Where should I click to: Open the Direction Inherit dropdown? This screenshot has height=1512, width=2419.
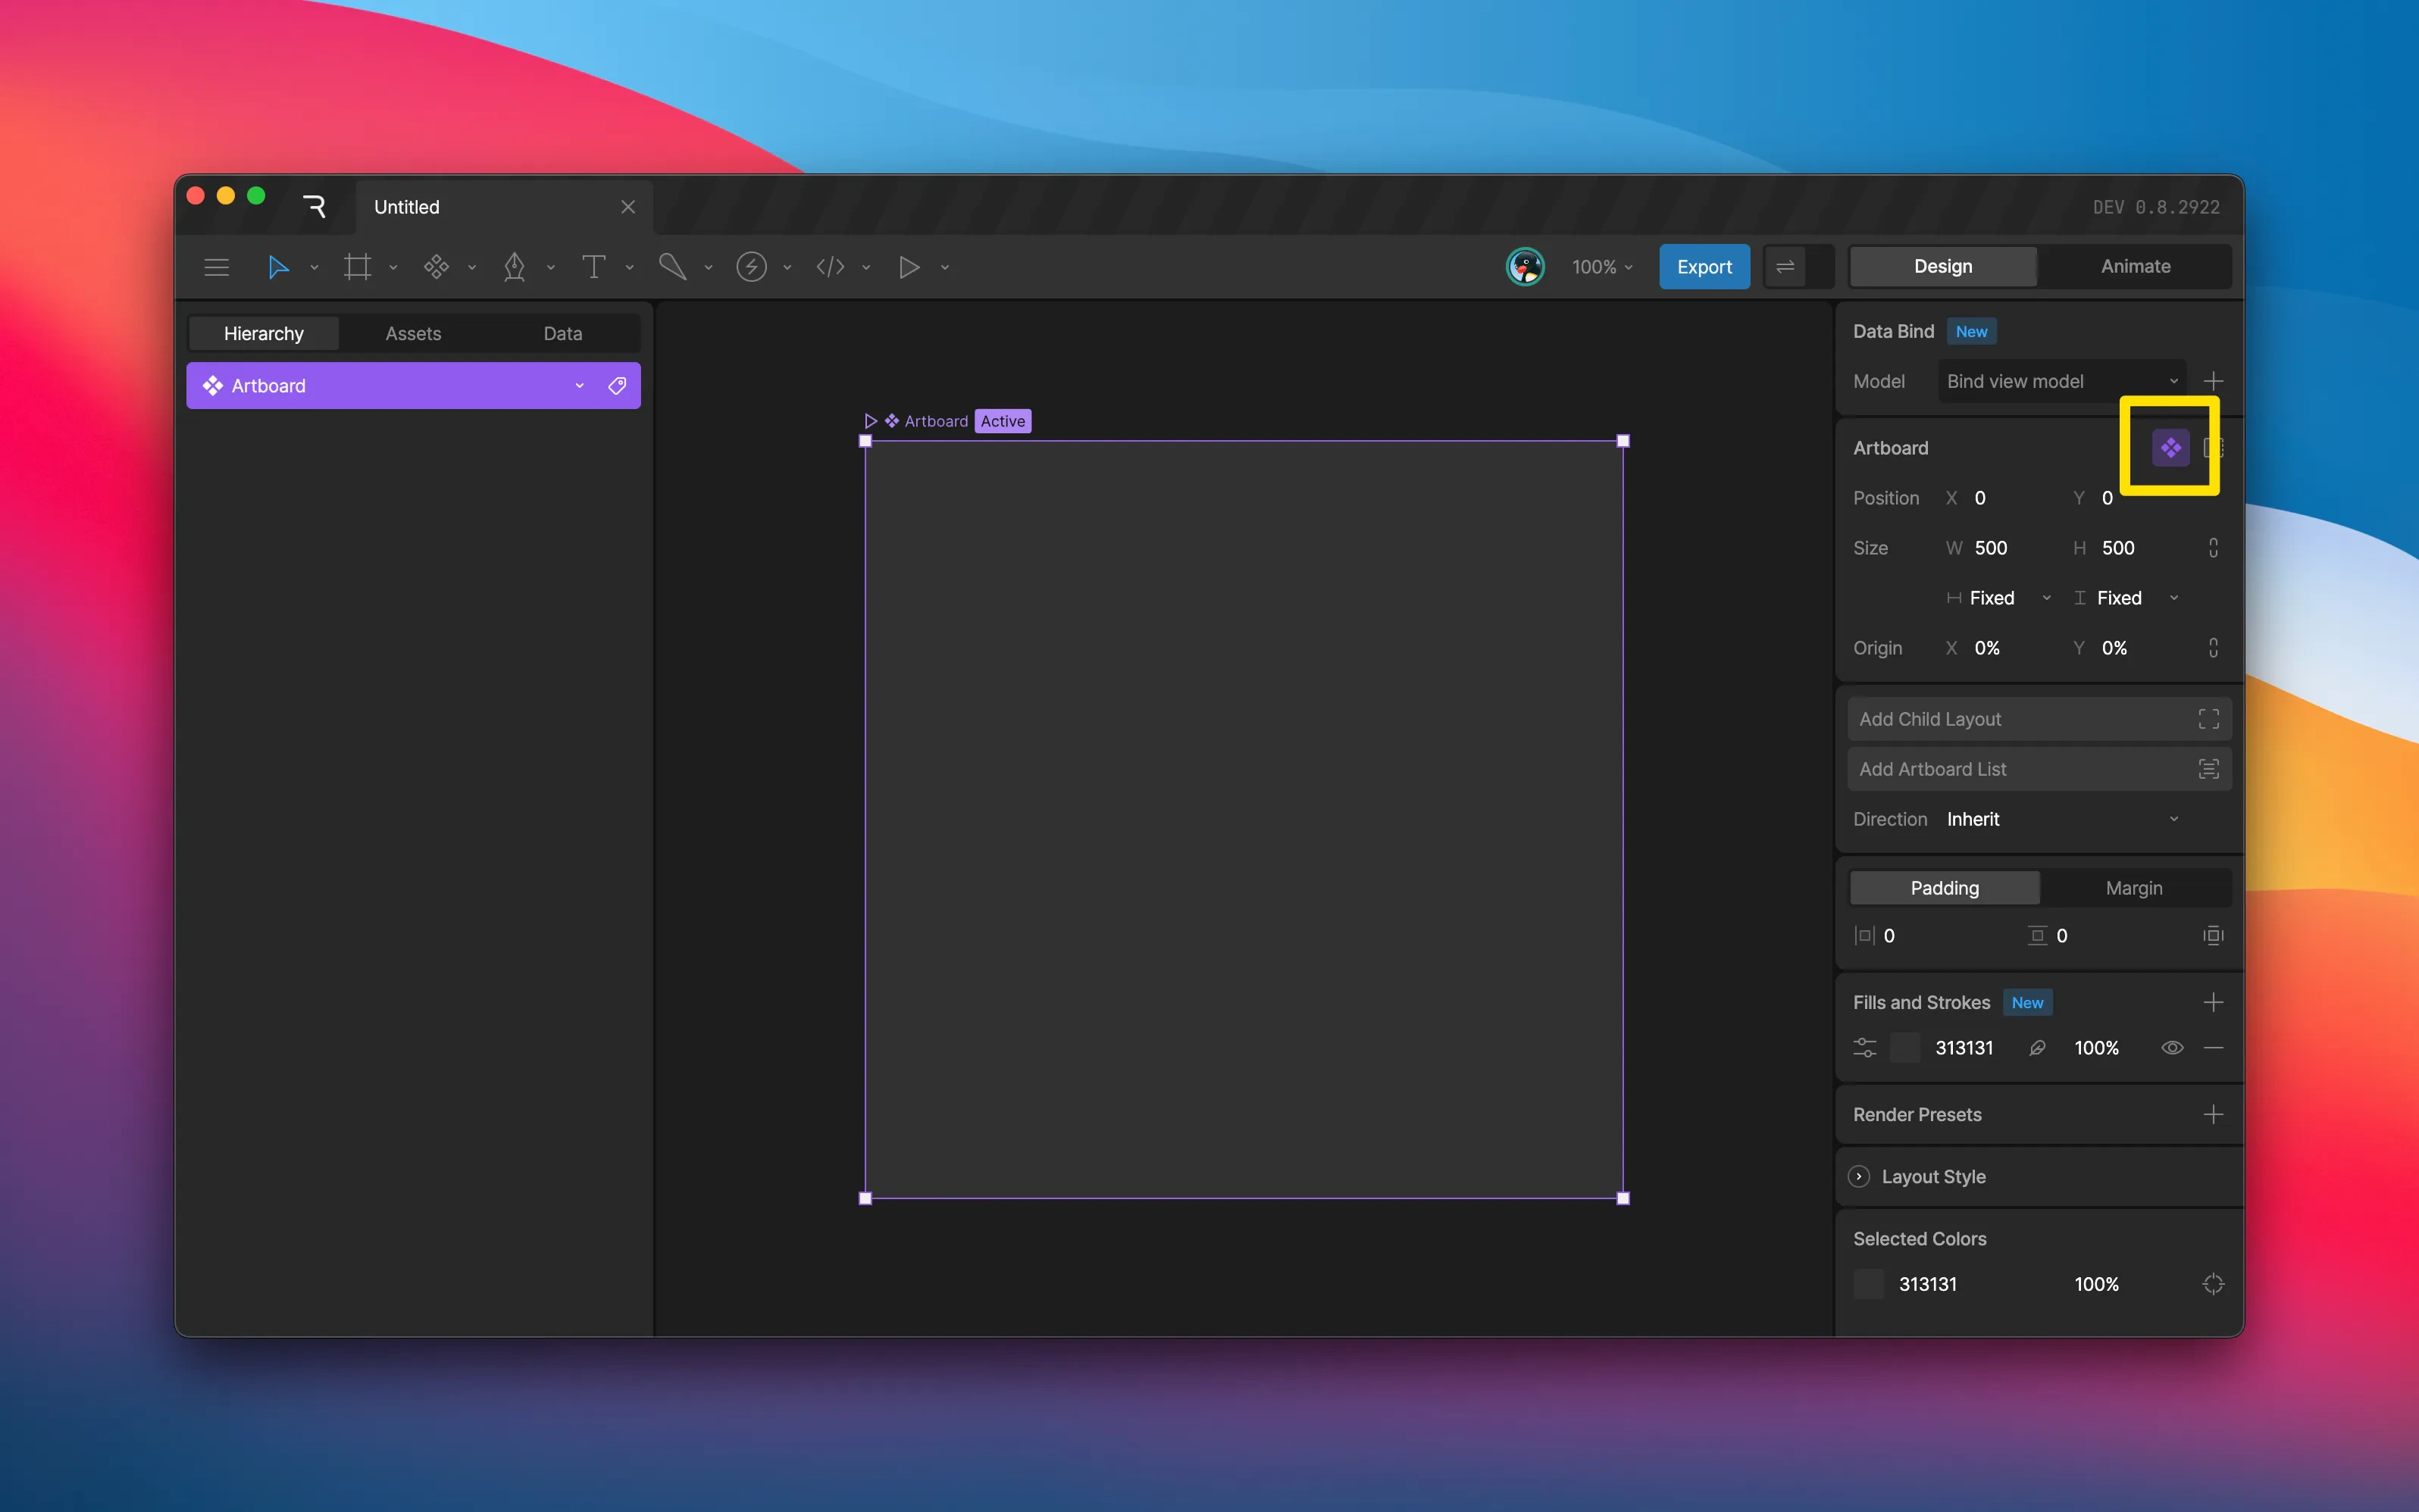click(x=2061, y=819)
